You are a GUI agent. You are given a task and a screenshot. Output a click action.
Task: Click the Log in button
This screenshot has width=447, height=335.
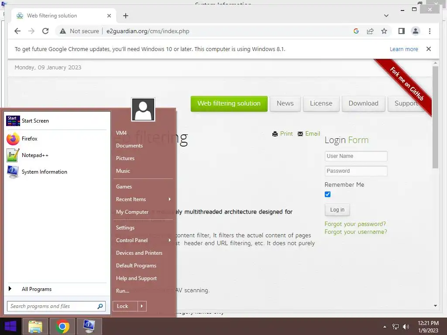click(x=337, y=210)
